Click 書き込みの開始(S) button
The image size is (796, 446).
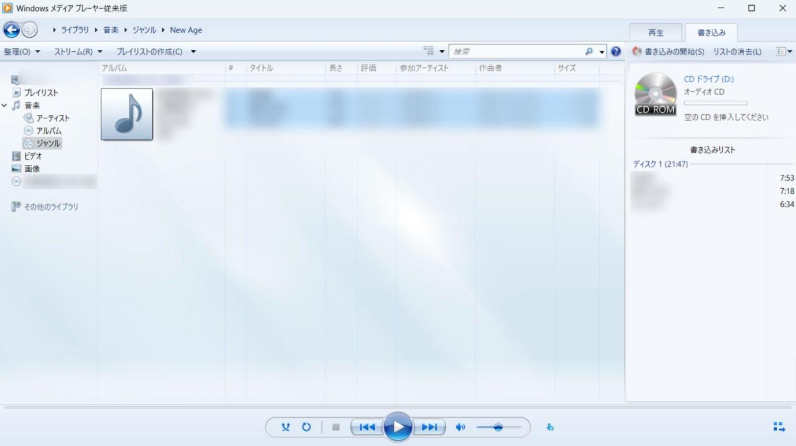coord(668,52)
